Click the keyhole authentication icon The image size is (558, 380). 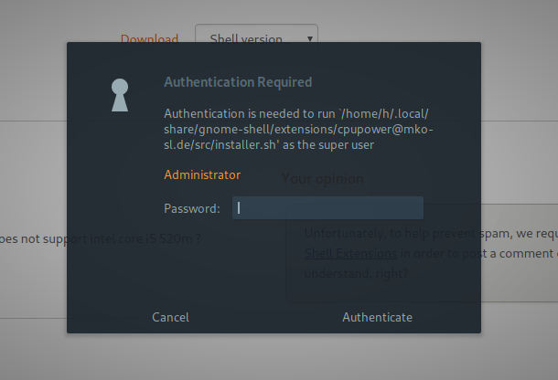(120, 95)
